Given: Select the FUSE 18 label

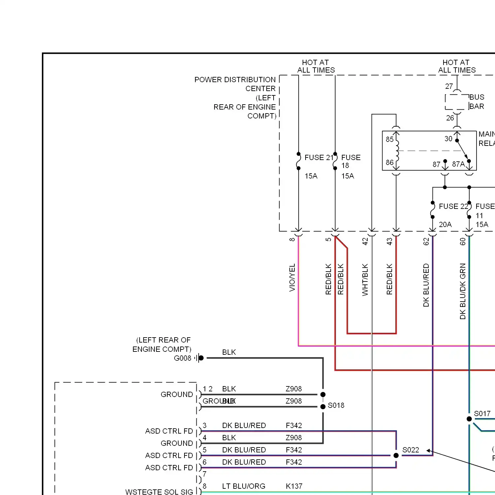Looking at the screenshot, I should coord(351,161).
